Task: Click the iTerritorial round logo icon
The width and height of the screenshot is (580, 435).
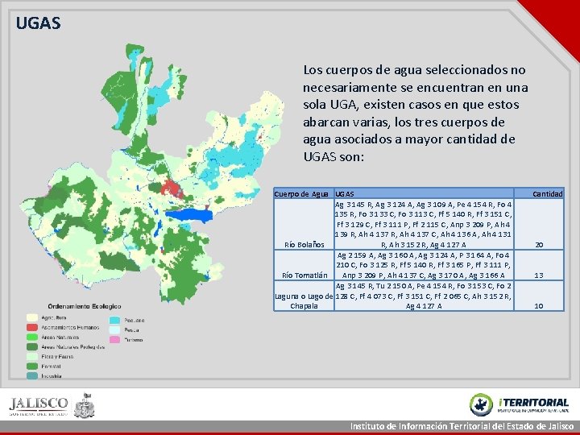Action: 481,404
